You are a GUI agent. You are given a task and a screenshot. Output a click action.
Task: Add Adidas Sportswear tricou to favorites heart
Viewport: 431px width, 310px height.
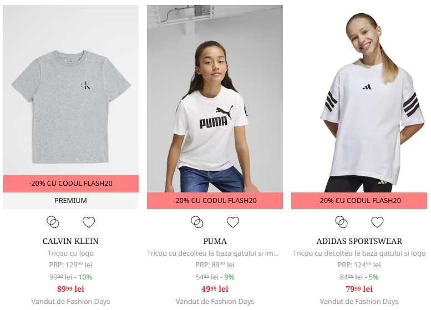[377, 222]
